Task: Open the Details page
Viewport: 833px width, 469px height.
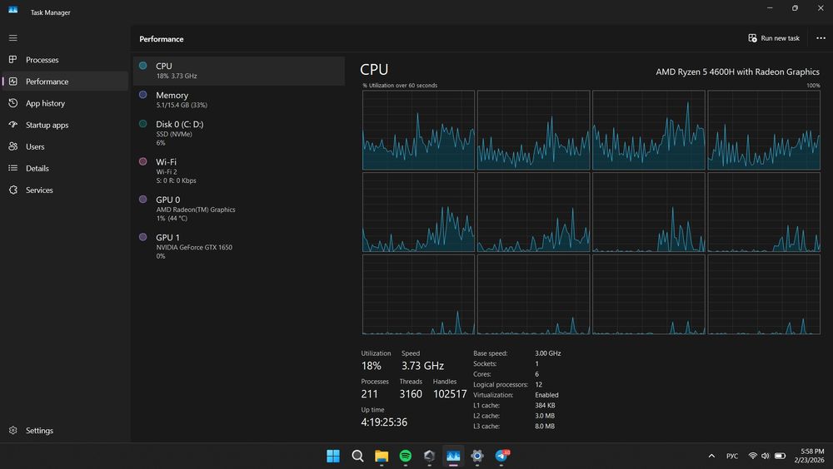Action: pyautogui.click(x=65, y=168)
